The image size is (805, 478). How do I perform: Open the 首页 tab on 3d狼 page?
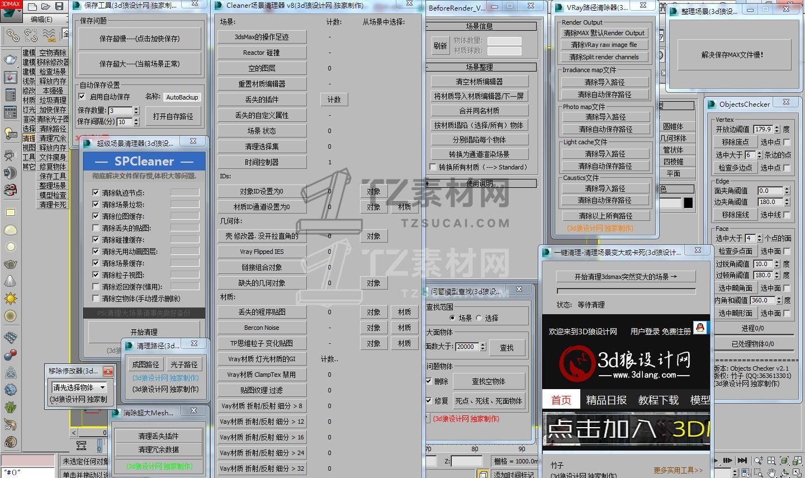click(x=561, y=400)
